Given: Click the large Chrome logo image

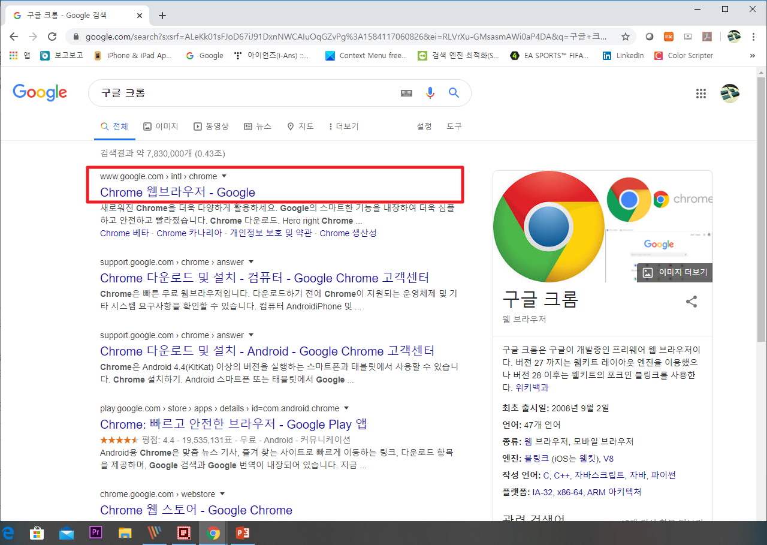Looking at the screenshot, I should point(548,227).
